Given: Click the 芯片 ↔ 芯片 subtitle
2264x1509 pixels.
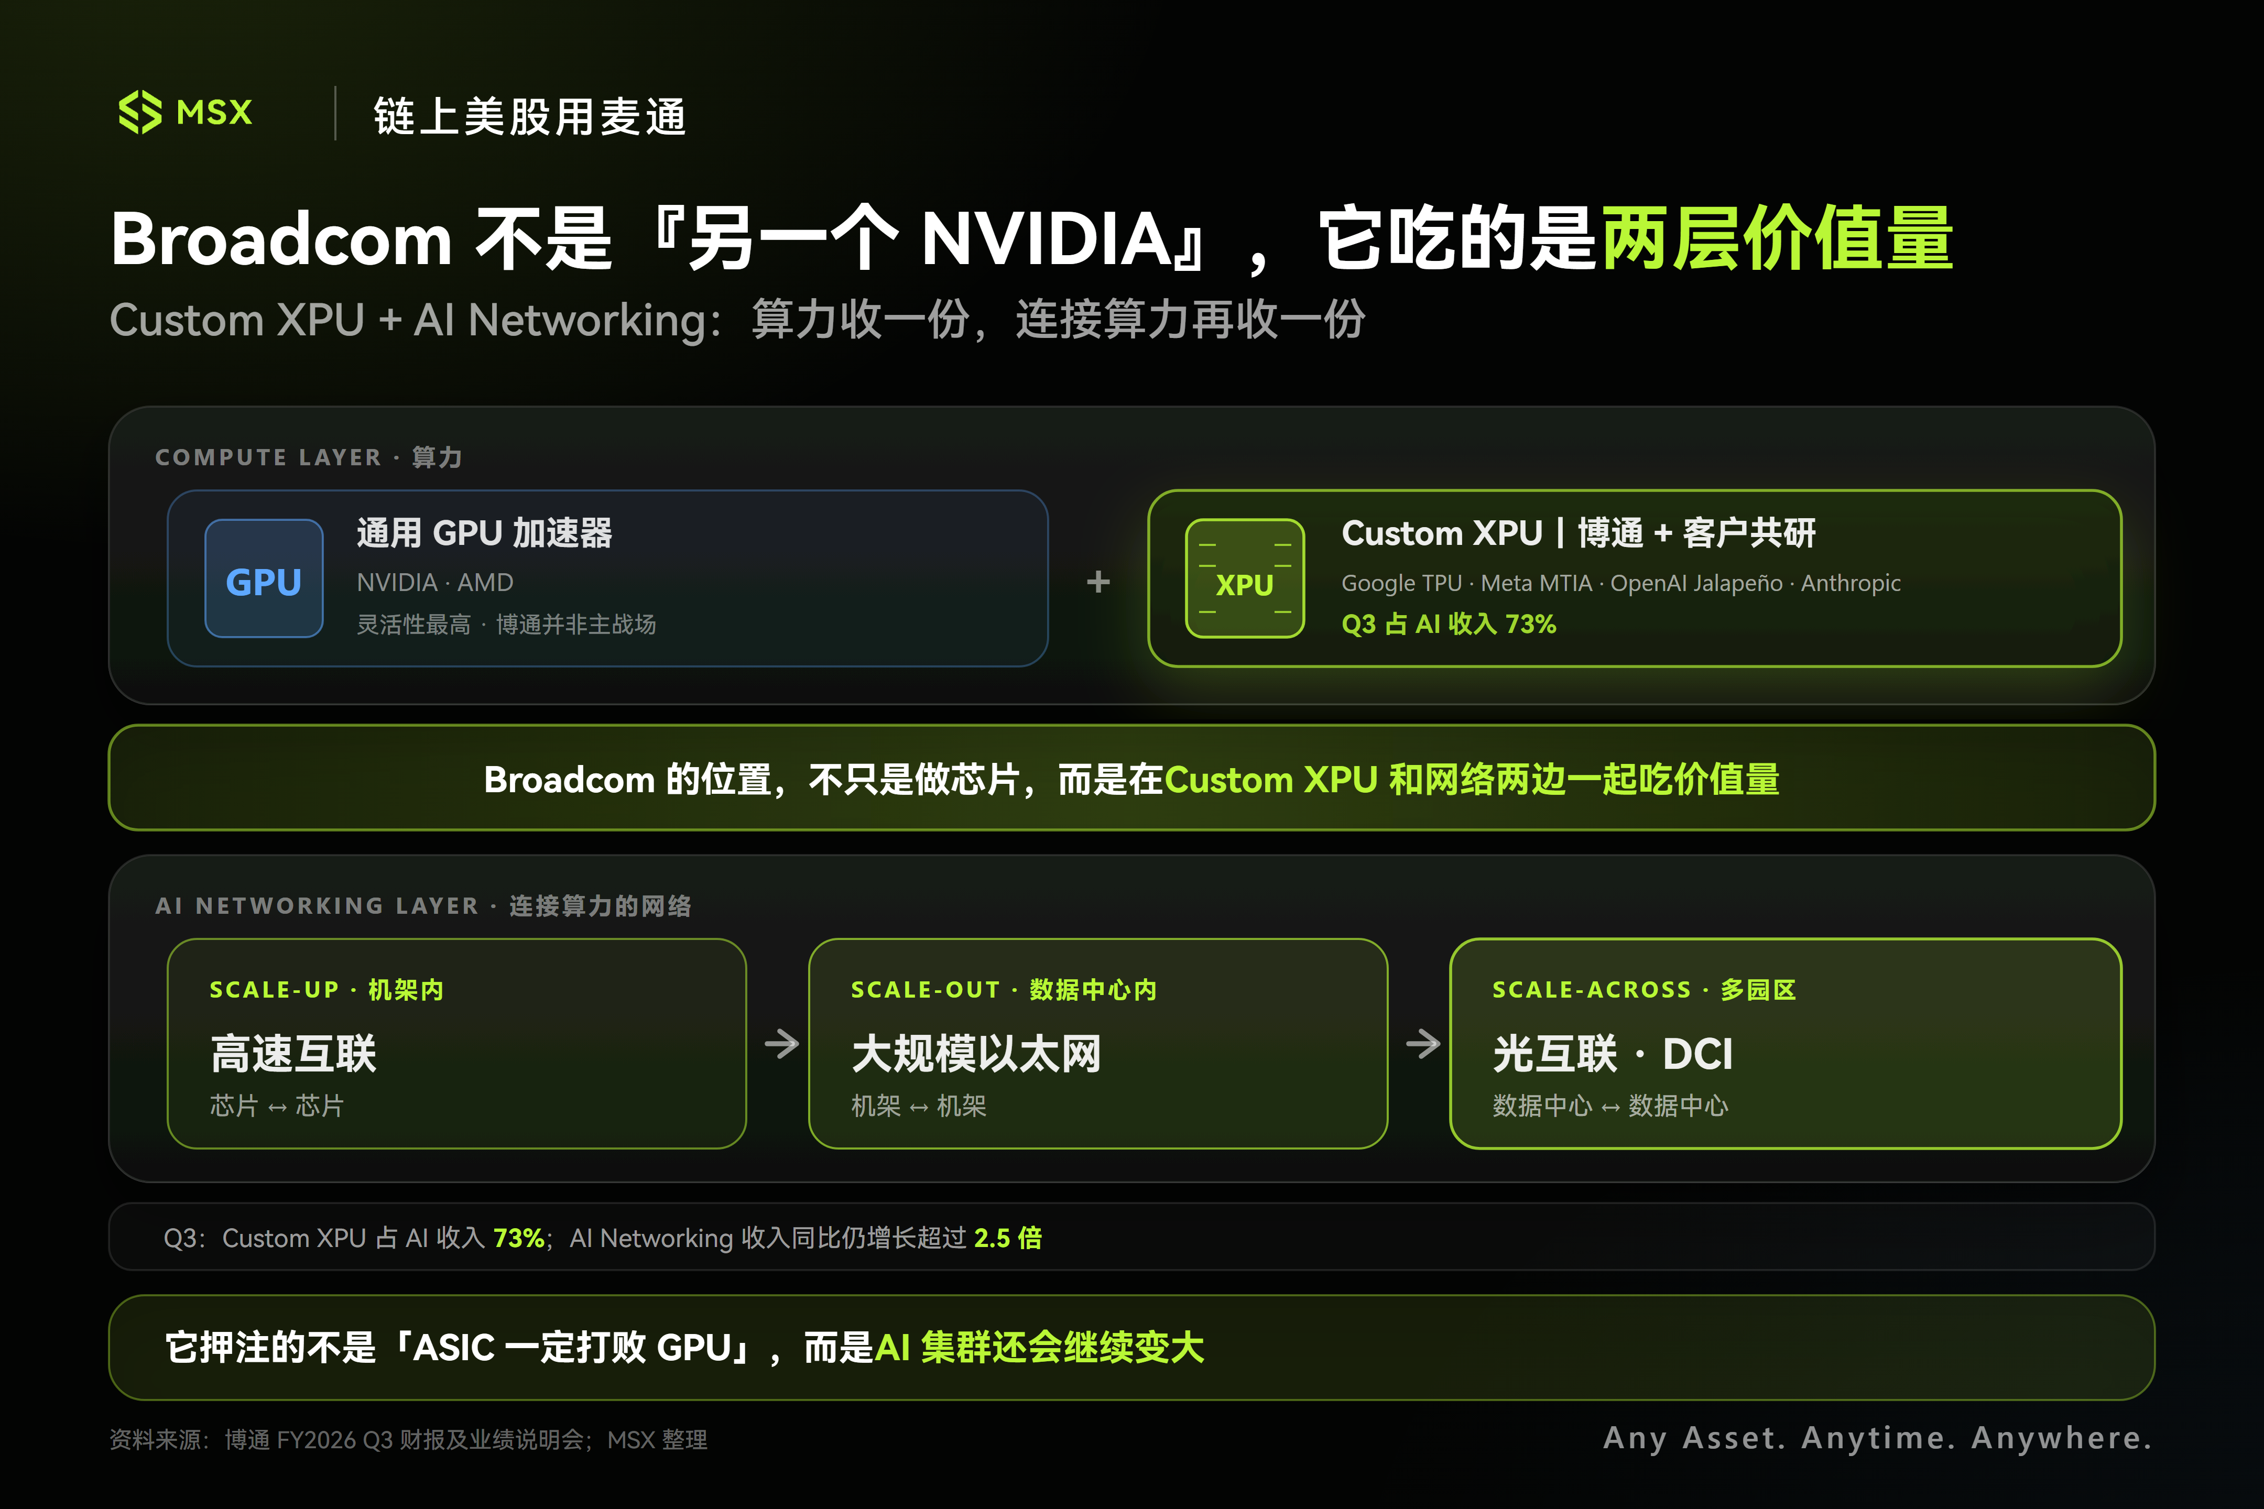Looking at the screenshot, I should [x=277, y=1106].
